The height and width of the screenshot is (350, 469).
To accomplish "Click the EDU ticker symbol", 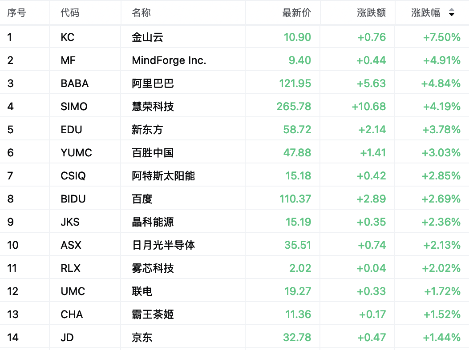I will tap(71, 130).
